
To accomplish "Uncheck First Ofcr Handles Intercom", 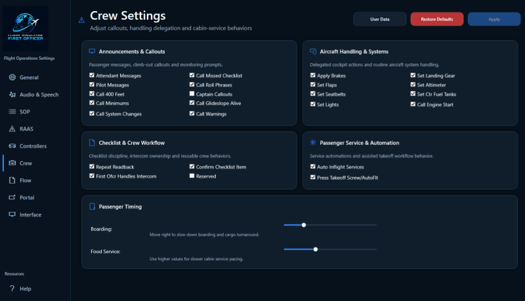I will pos(92,176).
